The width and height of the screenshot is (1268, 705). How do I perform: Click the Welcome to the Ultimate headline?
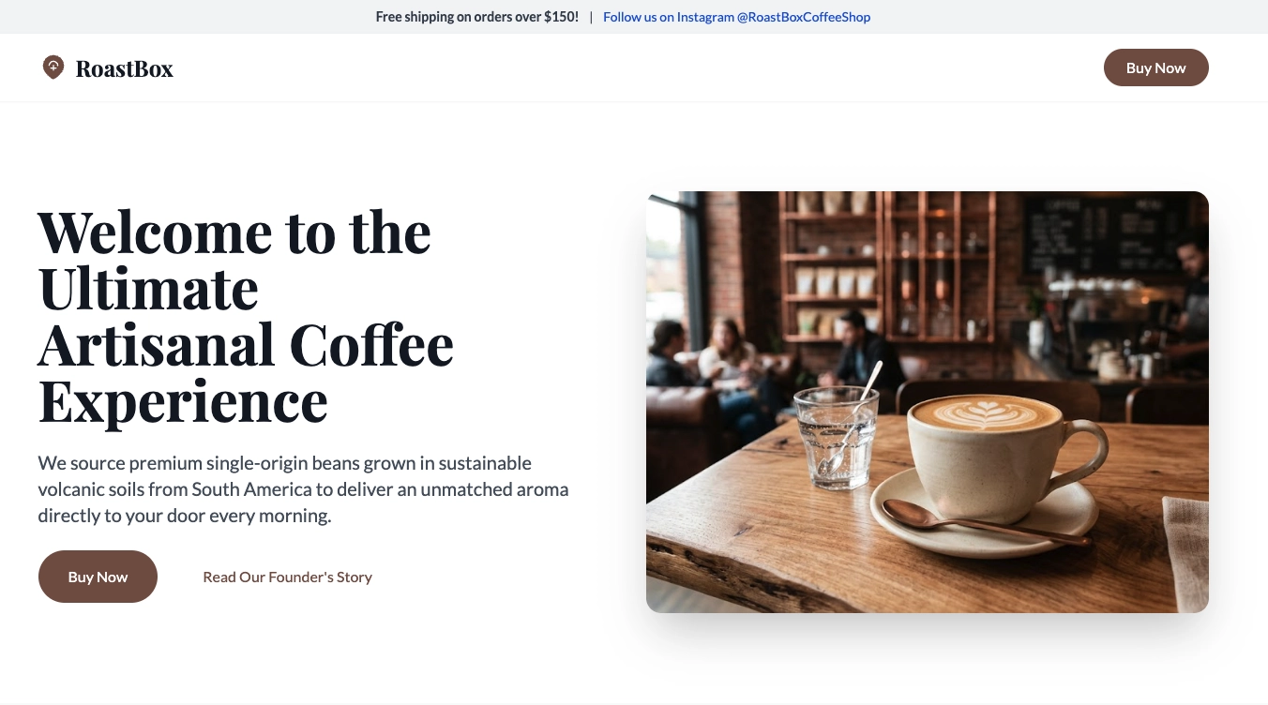[x=246, y=317]
